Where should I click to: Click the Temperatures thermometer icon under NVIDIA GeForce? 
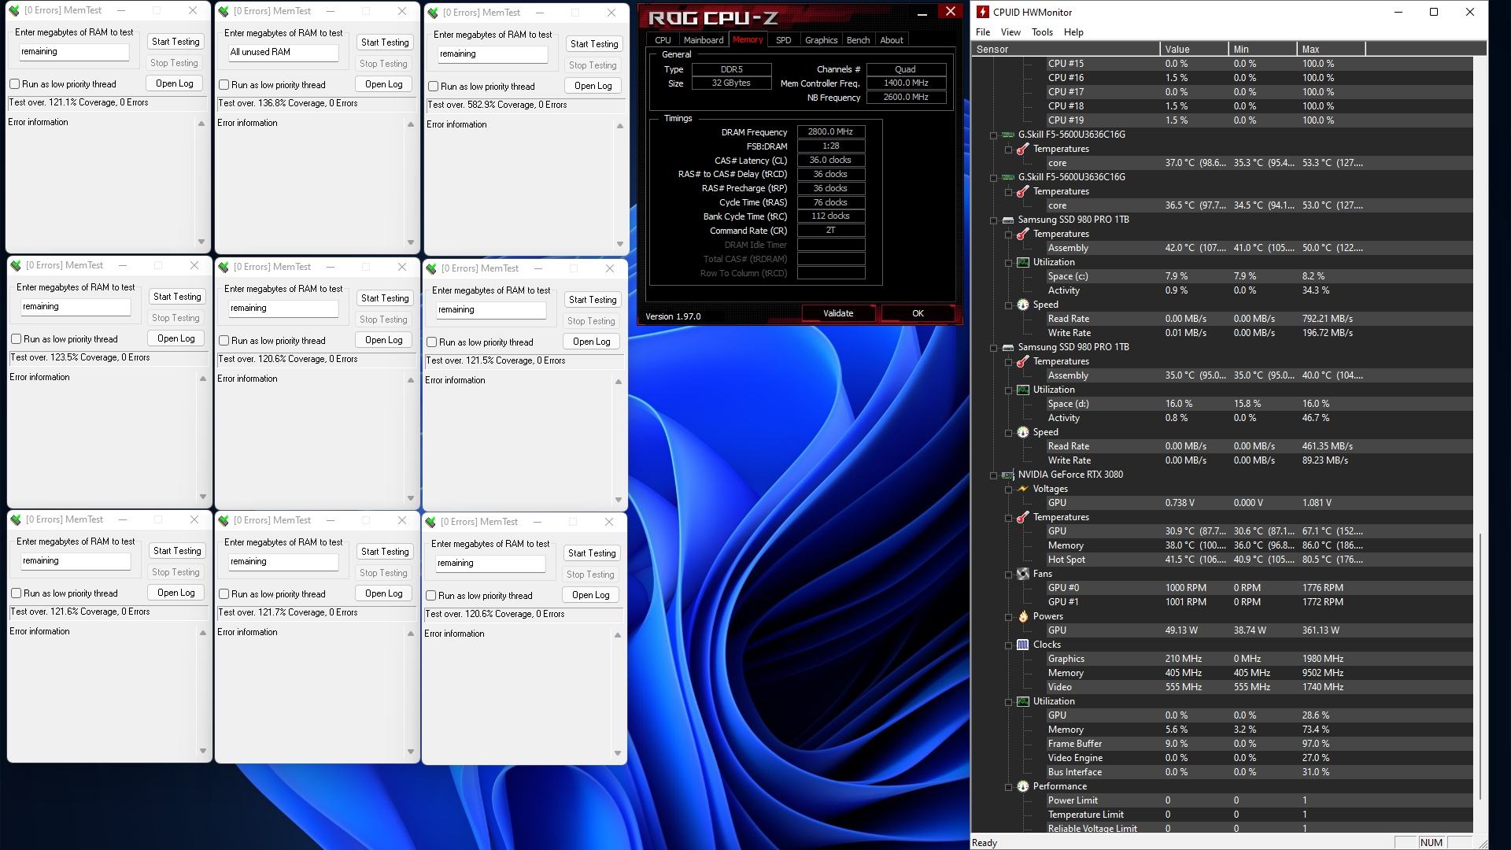click(x=1022, y=517)
